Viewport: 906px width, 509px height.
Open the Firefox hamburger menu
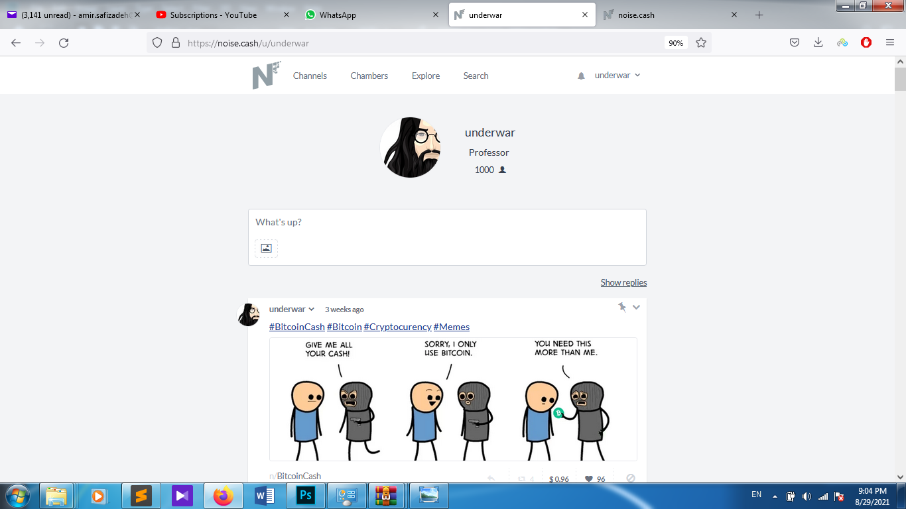coord(890,43)
